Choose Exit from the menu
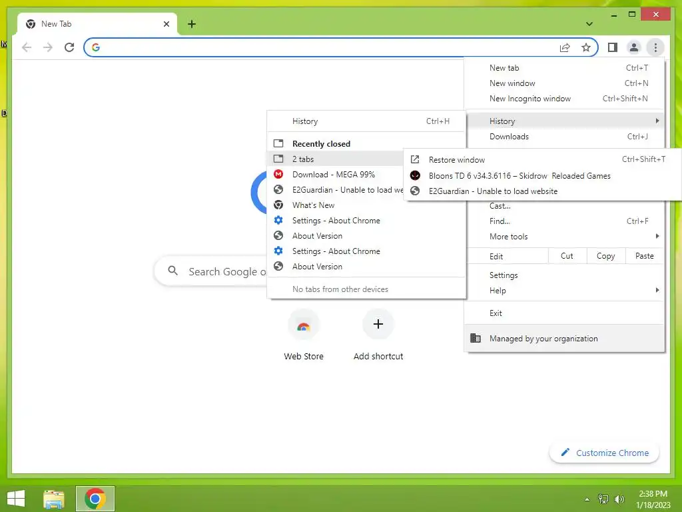This screenshot has width=682, height=512. coord(564,313)
